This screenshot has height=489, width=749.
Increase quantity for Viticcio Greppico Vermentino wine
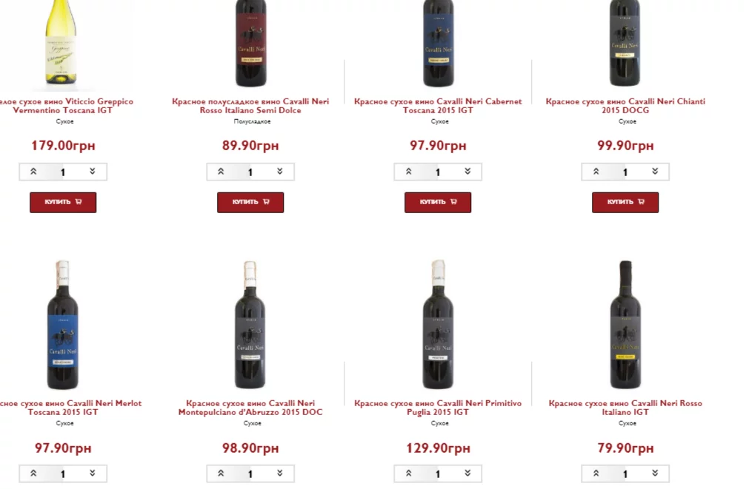click(33, 172)
